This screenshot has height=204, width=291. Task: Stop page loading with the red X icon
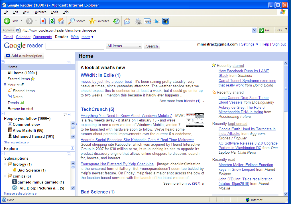[x=43, y=21]
